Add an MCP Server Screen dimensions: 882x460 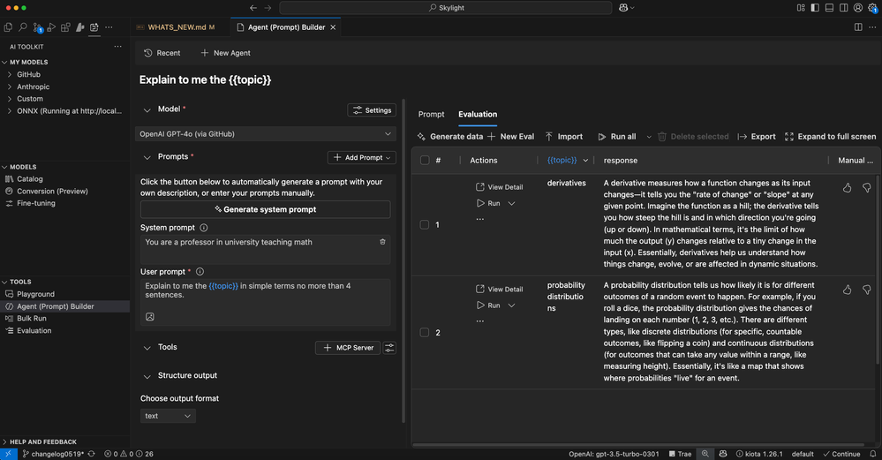point(348,348)
